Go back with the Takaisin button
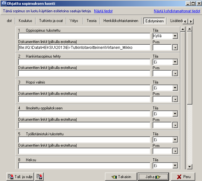The image size is (202, 181). (121, 176)
